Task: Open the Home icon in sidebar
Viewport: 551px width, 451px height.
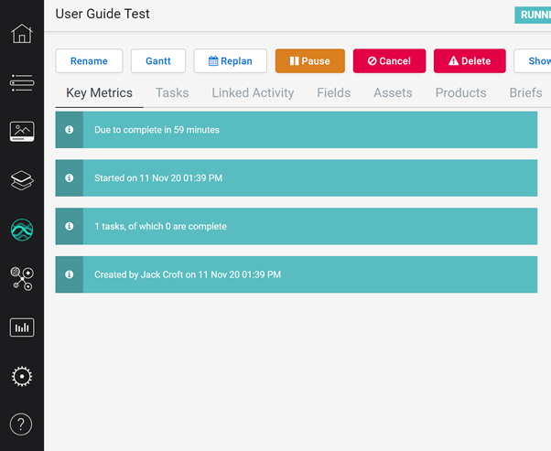Action: (x=21, y=35)
